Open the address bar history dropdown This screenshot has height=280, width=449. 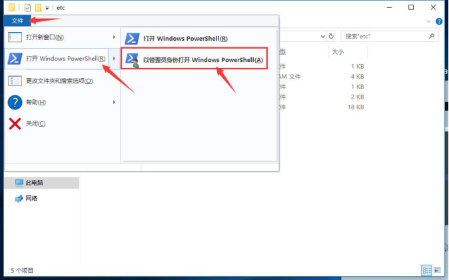coord(322,37)
